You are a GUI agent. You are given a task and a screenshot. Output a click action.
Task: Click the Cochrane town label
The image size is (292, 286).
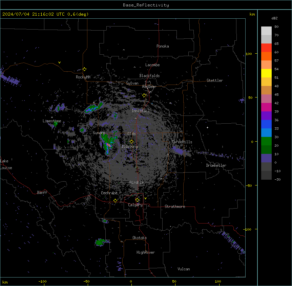click(x=109, y=193)
